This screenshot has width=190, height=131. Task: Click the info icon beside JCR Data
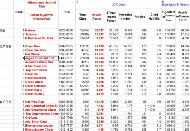(x=77, y=2)
